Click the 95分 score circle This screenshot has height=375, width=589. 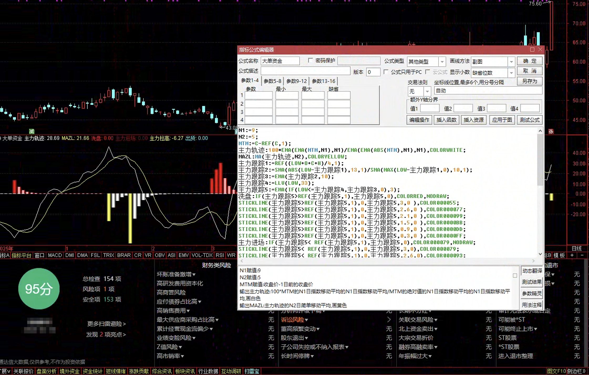point(39,289)
